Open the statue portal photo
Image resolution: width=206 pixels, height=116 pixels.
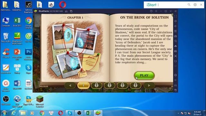70,64
